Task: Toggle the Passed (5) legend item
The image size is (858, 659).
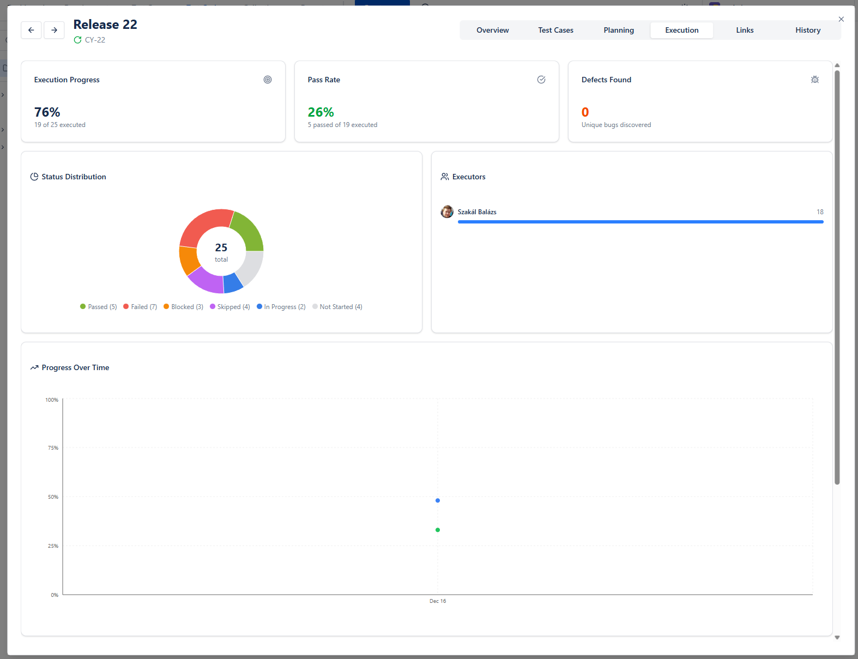Action: [x=99, y=307]
